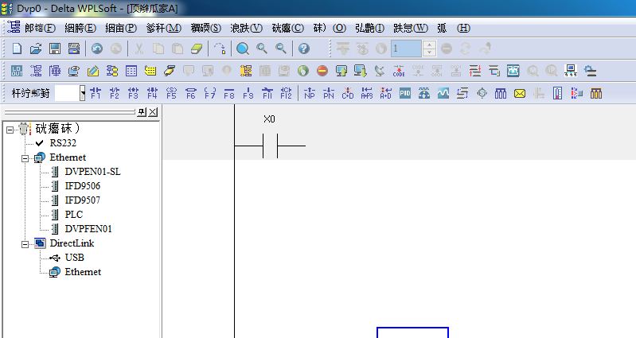Click the Save floppy disk icon
636x338 pixels.
tap(55, 49)
